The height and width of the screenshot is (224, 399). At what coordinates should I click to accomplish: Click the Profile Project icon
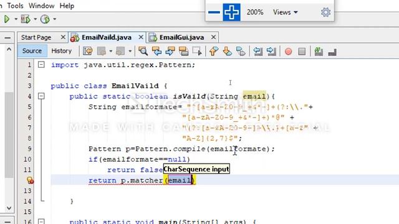45,19
